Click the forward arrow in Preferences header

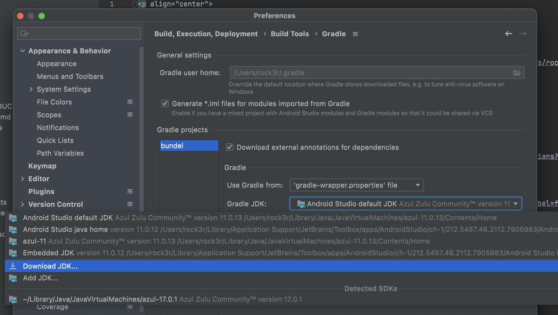[x=523, y=33]
